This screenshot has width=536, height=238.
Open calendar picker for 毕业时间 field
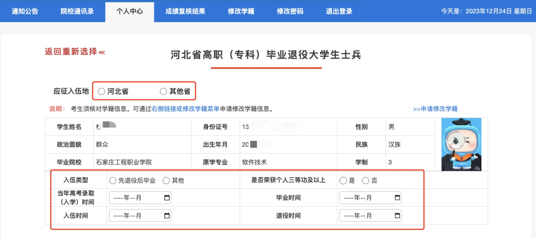click(x=397, y=198)
